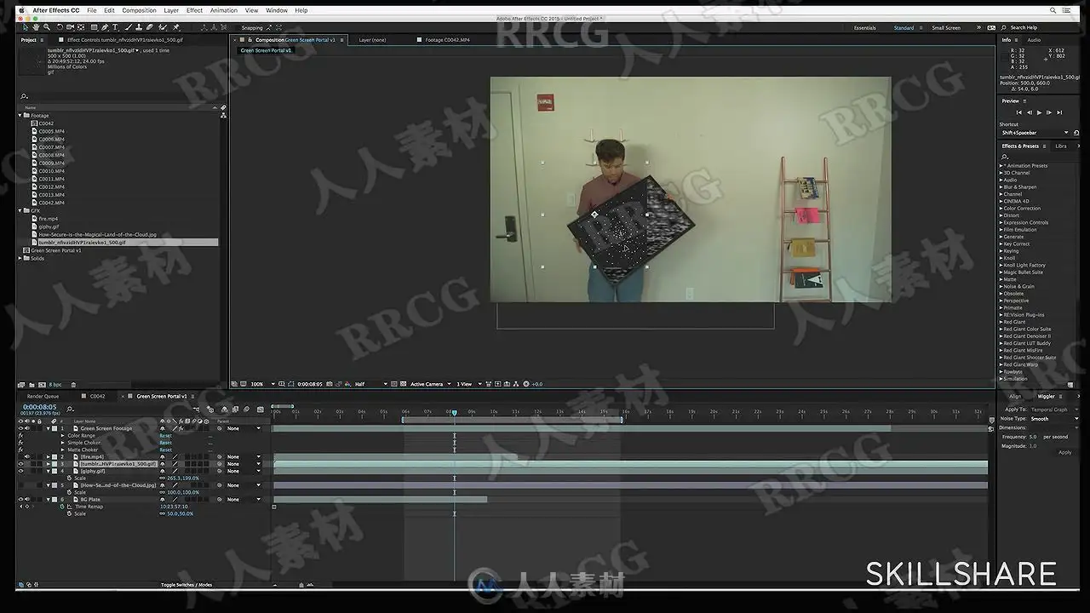Select the Zoom magnifier tool
The height and width of the screenshot is (613, 1090).
(x=47, y=27)
